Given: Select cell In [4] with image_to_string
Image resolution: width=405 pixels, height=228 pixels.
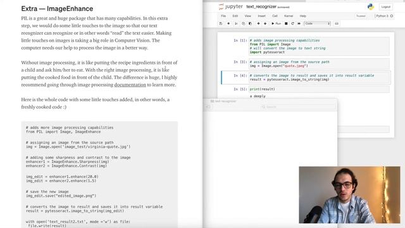Looking at the screenshot, I should 319,77.
